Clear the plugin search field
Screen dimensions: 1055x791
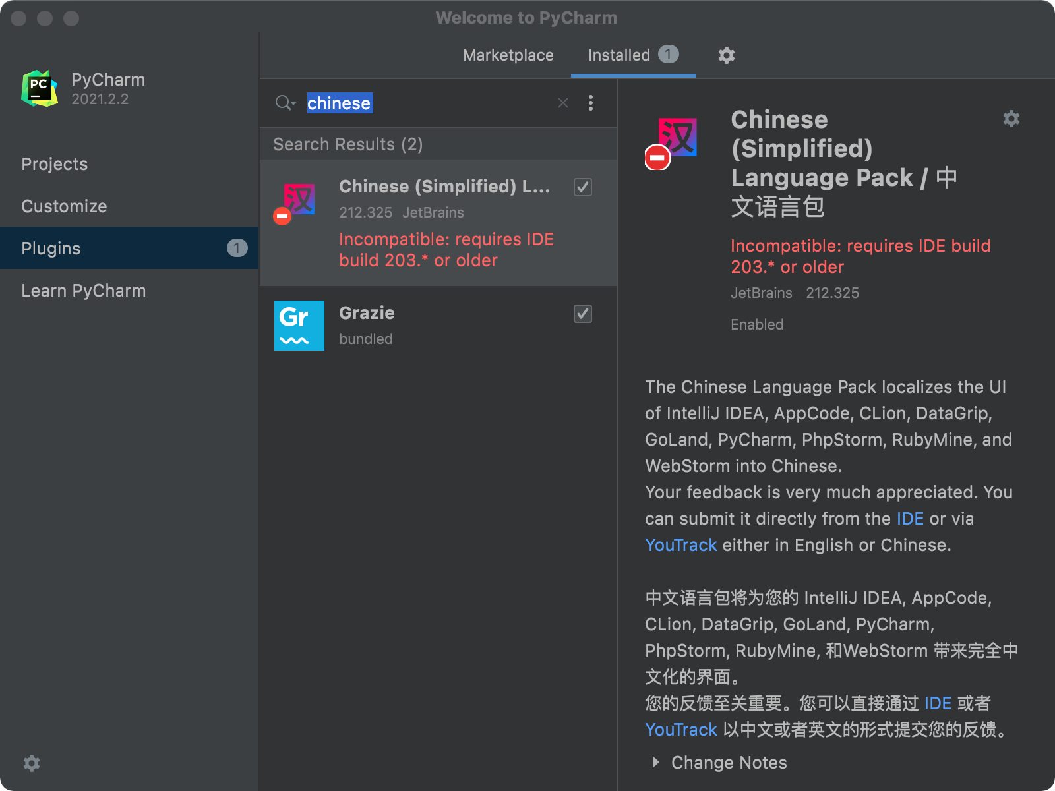[562, 103]
